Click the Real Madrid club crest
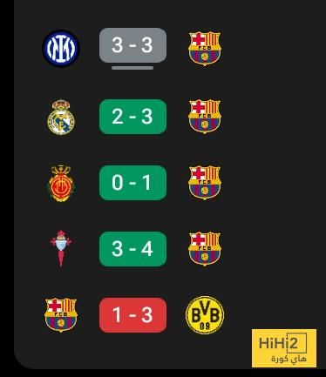This screenshot has height=377, width=326. click(61, 118)
